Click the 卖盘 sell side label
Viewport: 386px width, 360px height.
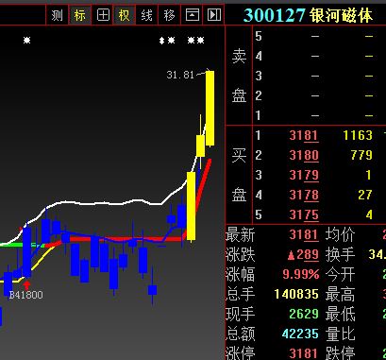(x=239, y=77)
